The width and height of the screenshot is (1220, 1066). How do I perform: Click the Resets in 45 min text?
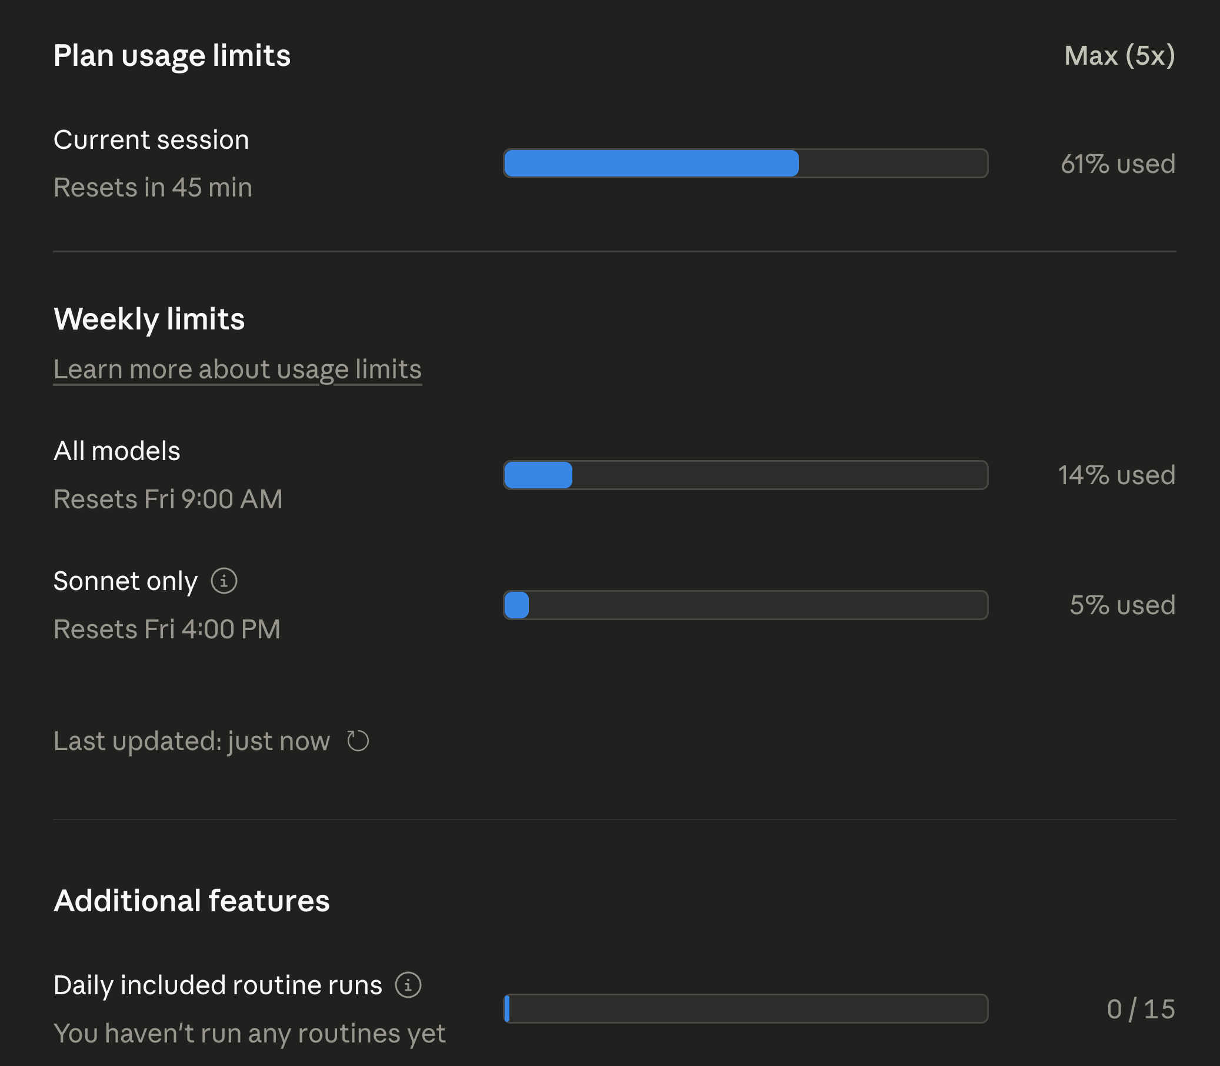[153, 188]
